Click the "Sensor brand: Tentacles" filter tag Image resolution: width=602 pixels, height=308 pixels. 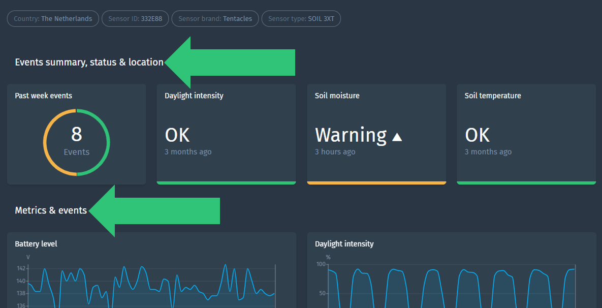pos(215,18)
